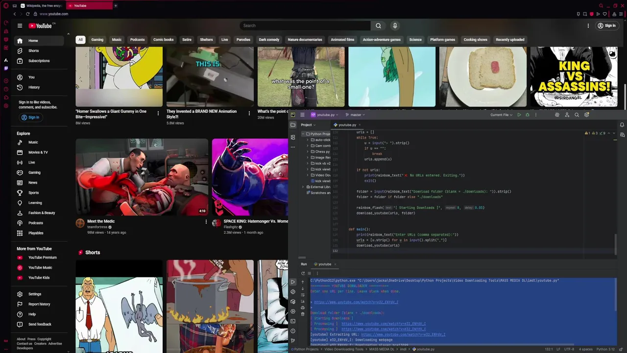Viewport: 627px width, 353px height.
Task: Open the Terminal tool window in PyCharm
Action: click(x=293, y=321)
